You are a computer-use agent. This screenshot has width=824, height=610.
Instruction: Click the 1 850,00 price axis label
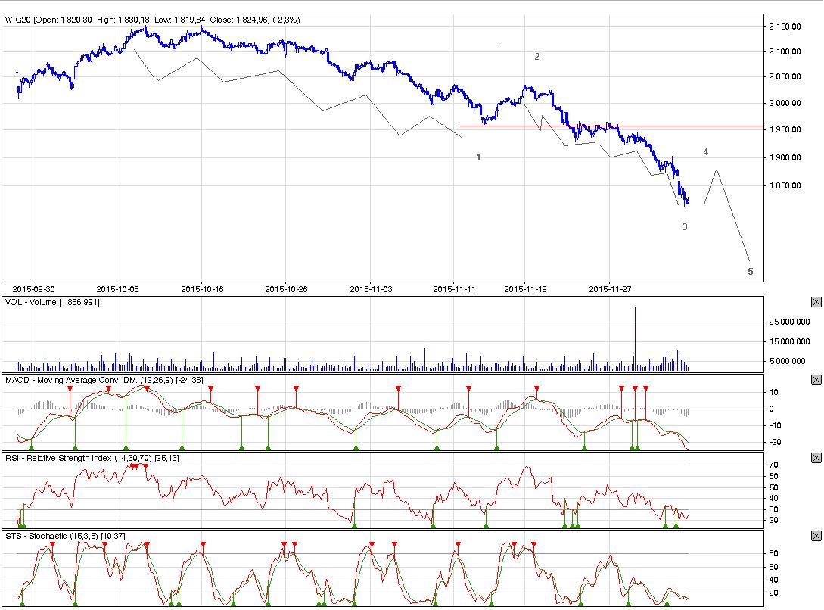[x=785, y=186]
